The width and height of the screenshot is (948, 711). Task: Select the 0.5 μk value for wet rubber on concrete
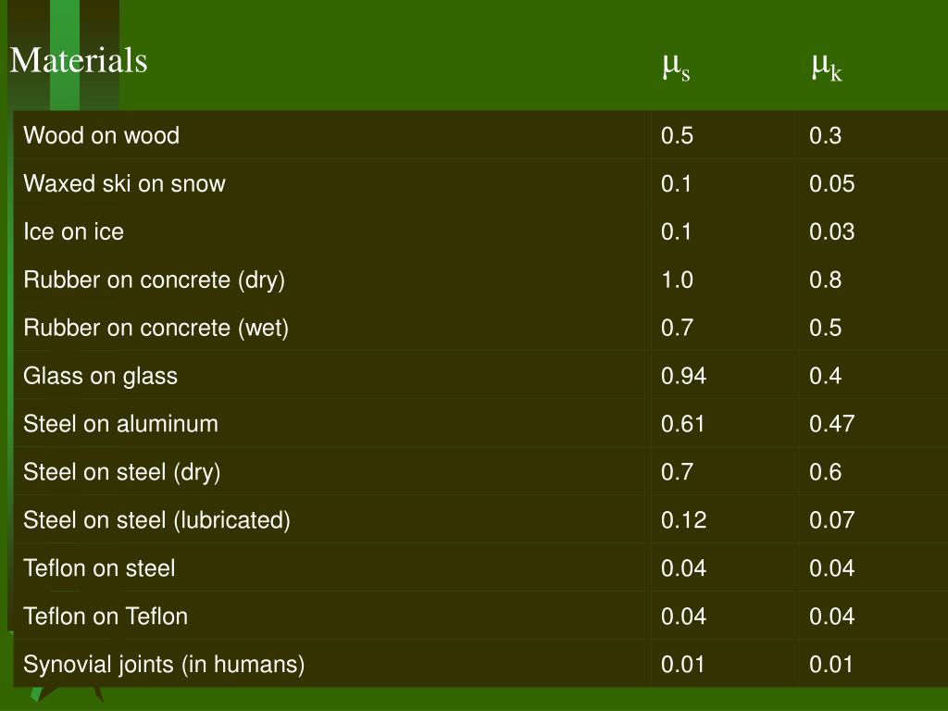click(825, 328)
